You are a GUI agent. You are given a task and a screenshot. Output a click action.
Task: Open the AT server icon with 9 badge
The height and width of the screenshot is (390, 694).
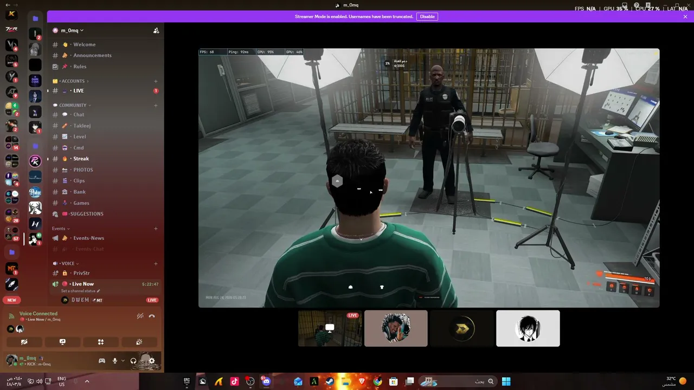[x=11, y=93]
